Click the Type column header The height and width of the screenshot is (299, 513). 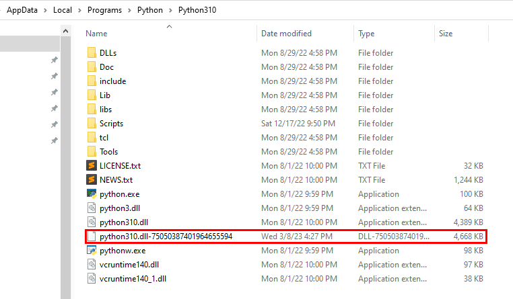(x=366, y=33)
